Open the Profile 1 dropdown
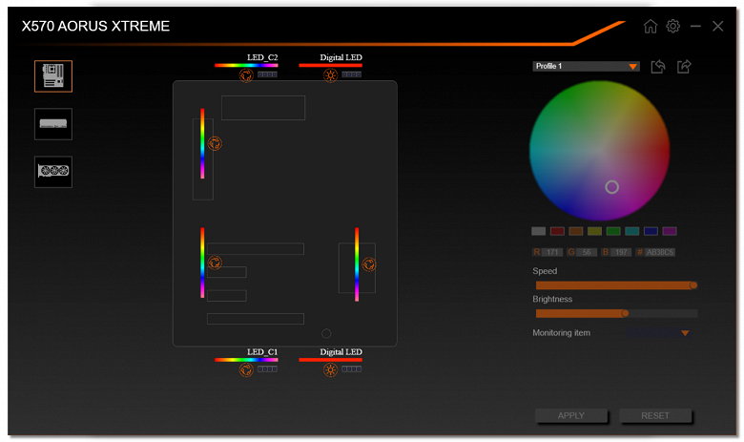The image size is (744, 442). (x=586, y=67)
